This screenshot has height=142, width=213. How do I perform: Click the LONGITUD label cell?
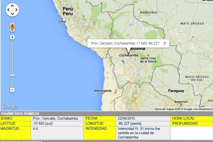point(100,123)
